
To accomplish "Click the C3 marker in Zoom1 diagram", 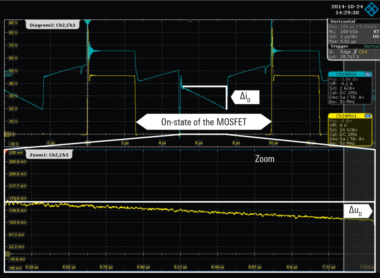I will 7,254.
